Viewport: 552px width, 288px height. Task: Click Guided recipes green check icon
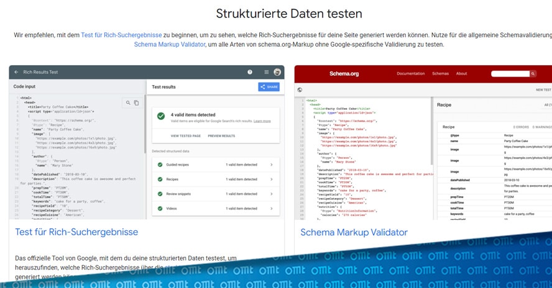(160, 164)
